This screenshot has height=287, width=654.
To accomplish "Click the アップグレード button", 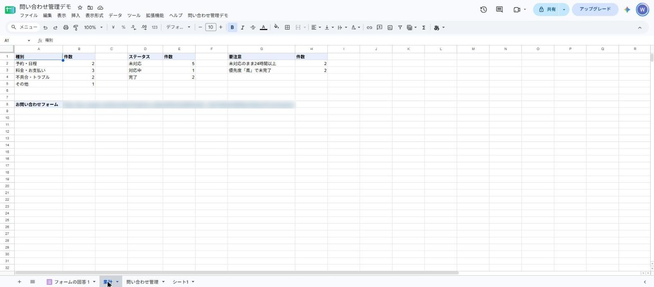I will [x=595, y=9].
